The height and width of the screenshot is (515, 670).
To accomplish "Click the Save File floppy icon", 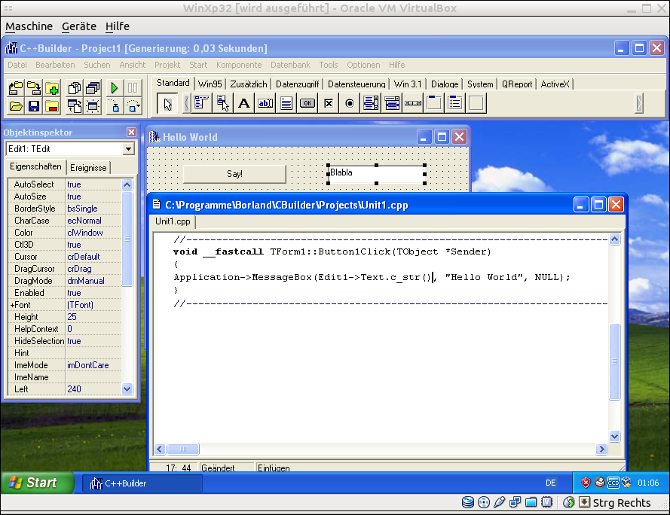I will click(34, 105).
